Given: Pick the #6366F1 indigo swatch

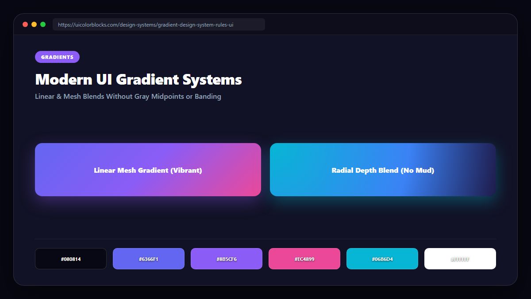Looking at the screenshot, I should 149,259.
